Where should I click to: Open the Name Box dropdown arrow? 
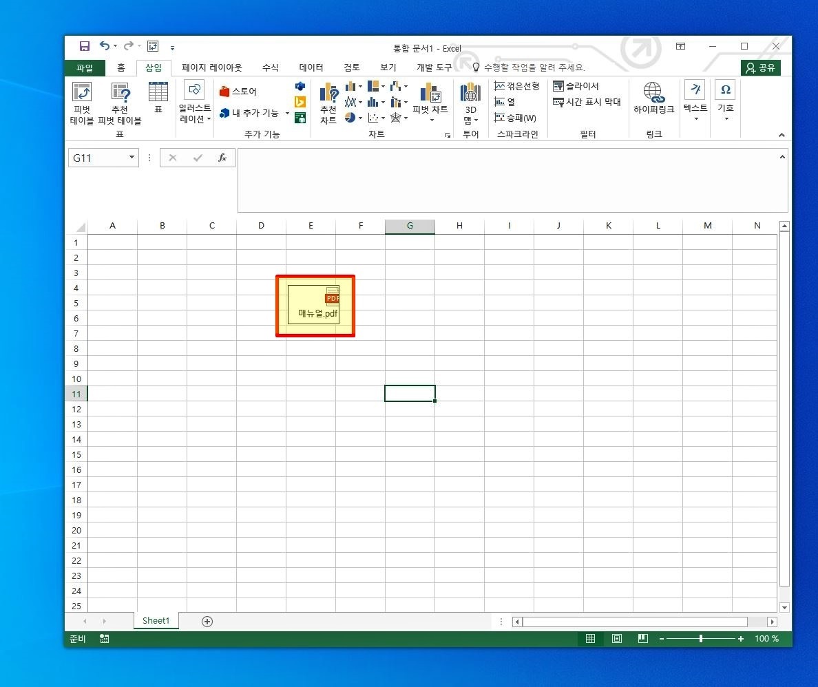pyautogui.click(x=132, y=157)
